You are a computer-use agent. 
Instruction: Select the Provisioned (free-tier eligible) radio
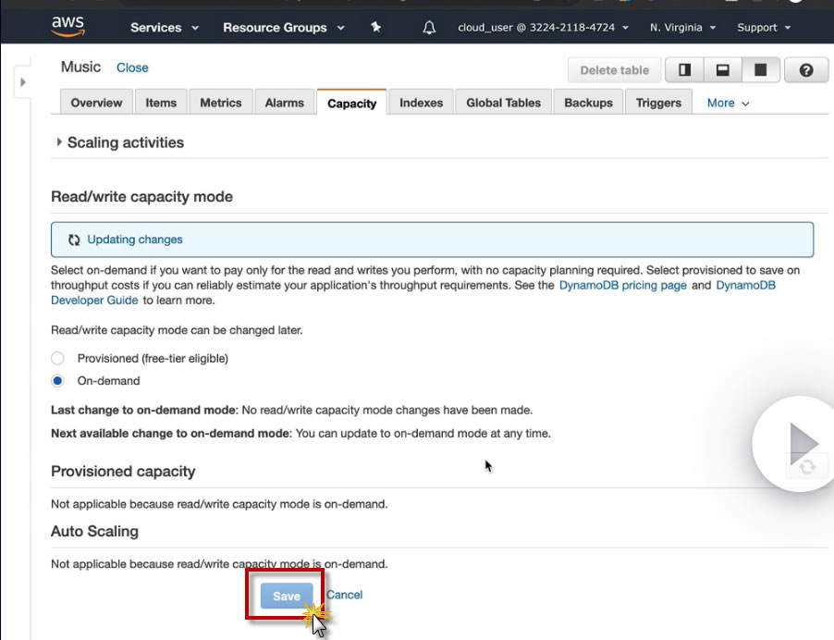57,359
